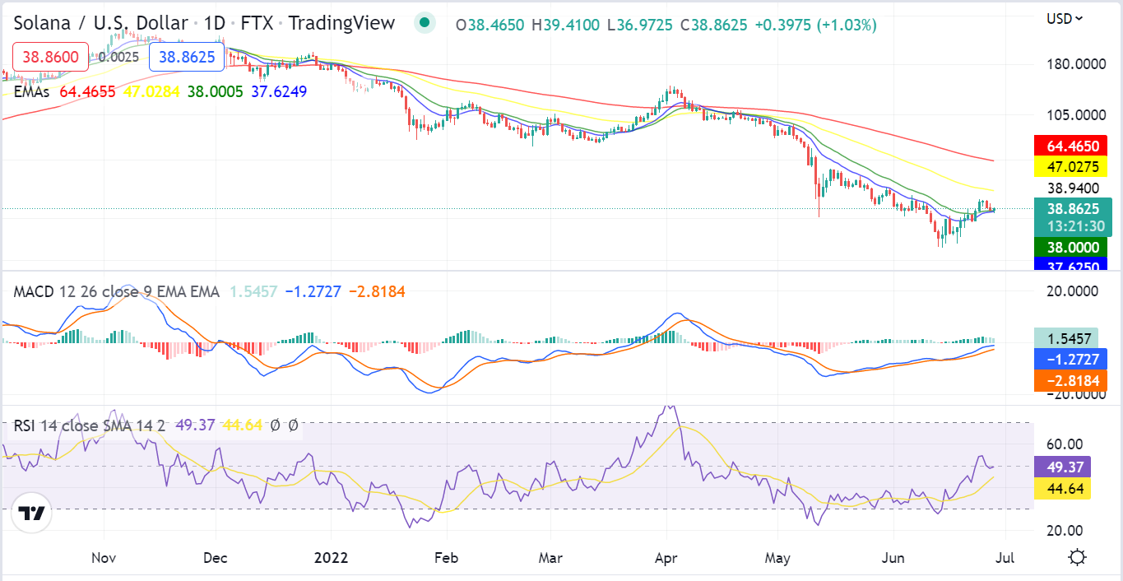This screenshot has width=1123, height=581.
Task: Click the Feb label on time axis
Action: [446, 557]
